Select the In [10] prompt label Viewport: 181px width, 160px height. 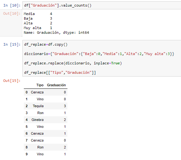coord(12,5)
